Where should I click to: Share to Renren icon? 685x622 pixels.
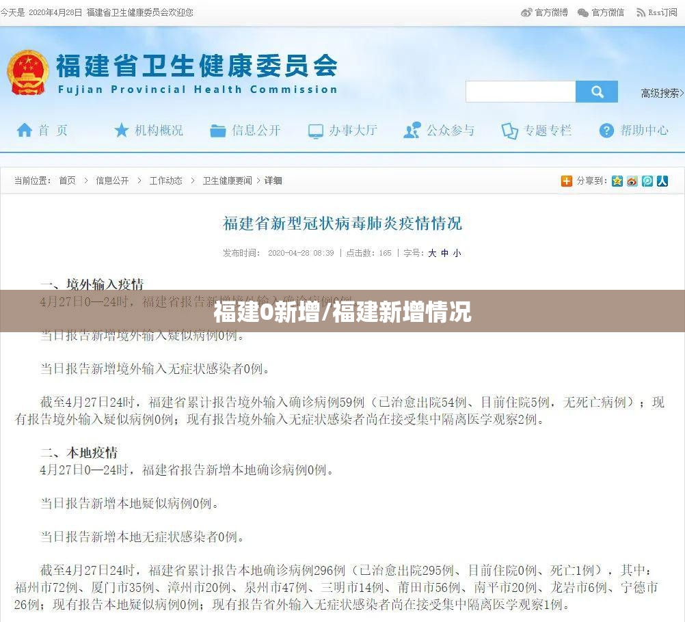click(662, 181)
